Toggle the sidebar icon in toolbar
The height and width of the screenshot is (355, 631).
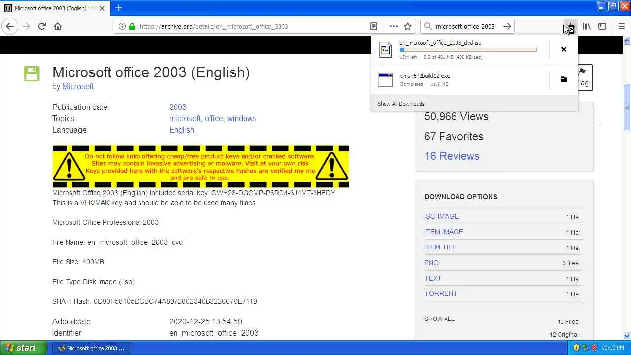click(602, 26)
